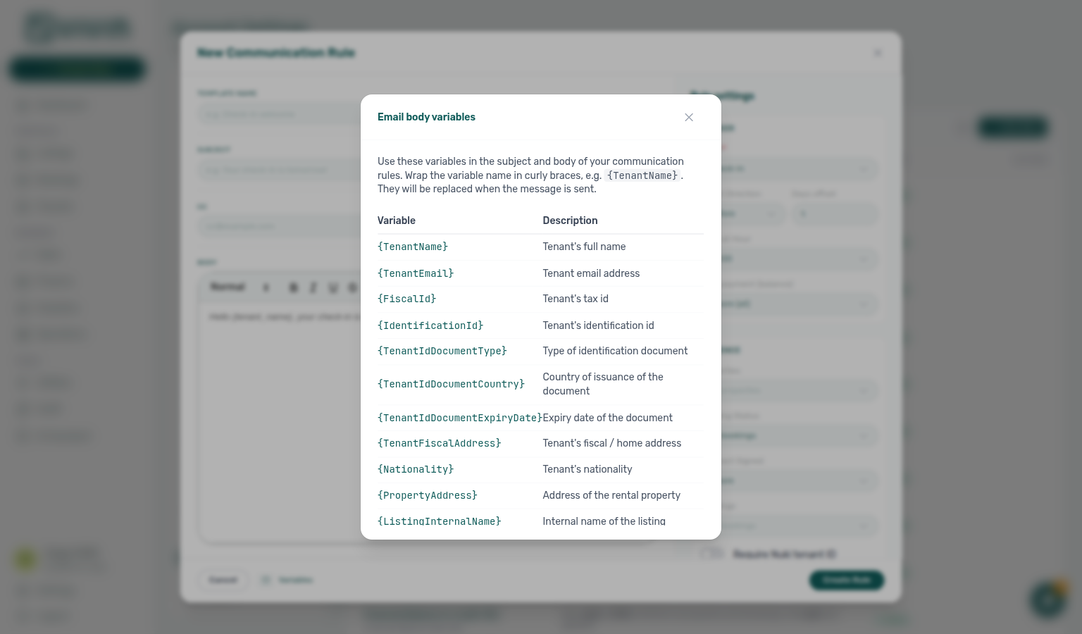The image size is (1082, 634).
Task: Click "Tenant's full name" description
Action: click(x=584, y=247)
